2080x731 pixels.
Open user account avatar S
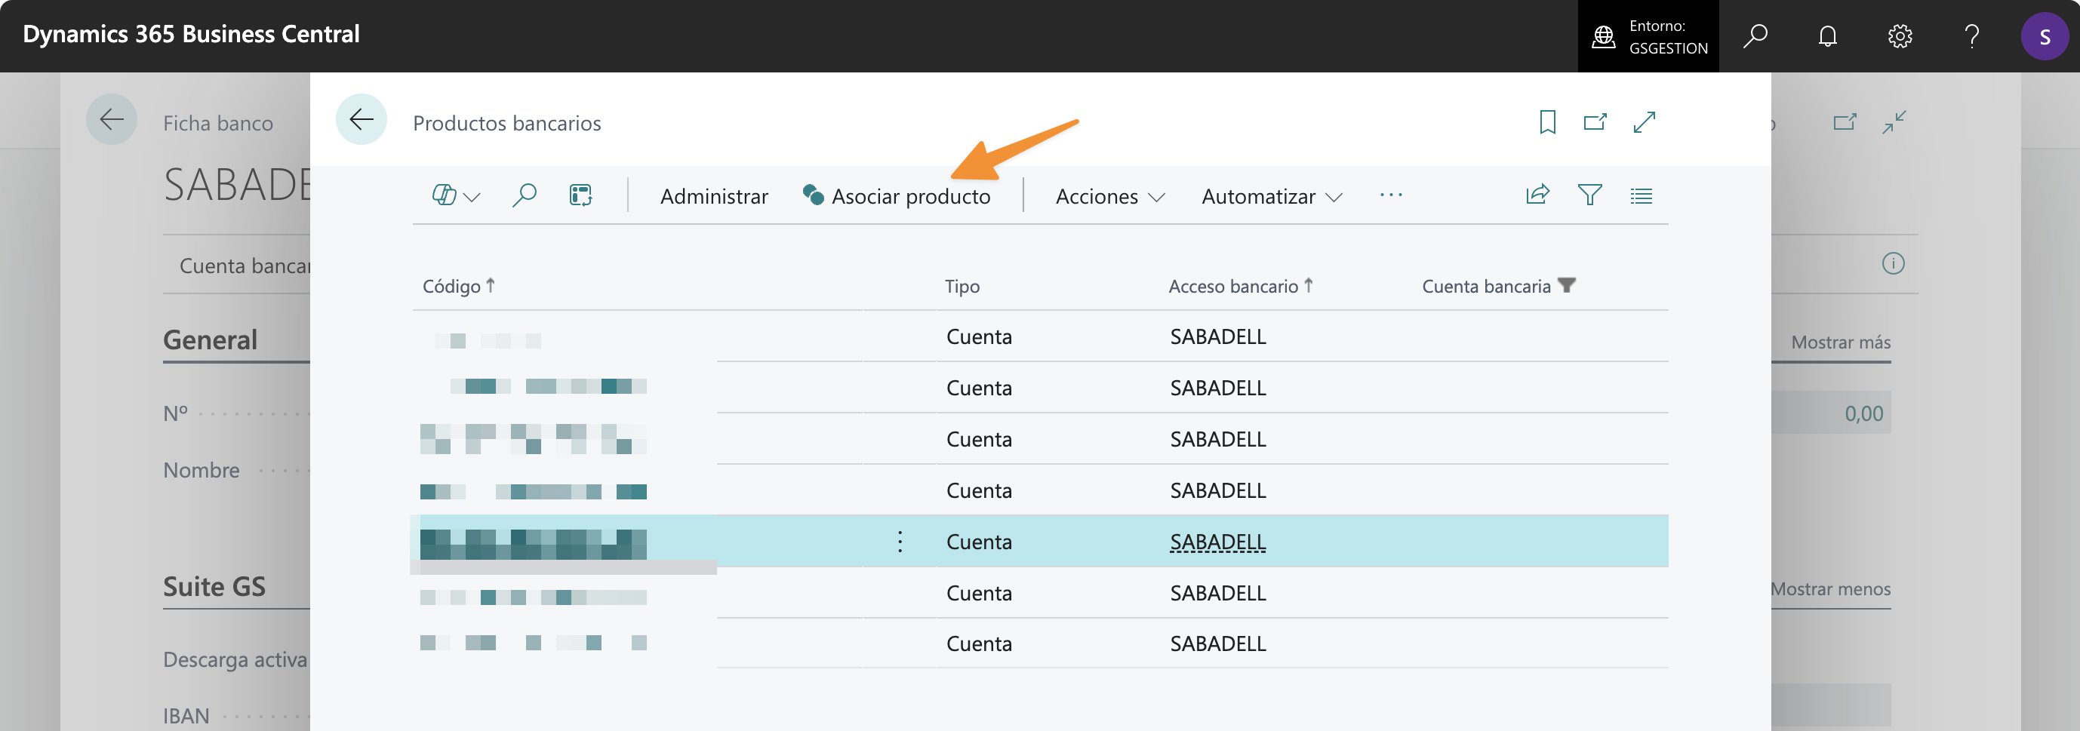point(2045,36)
